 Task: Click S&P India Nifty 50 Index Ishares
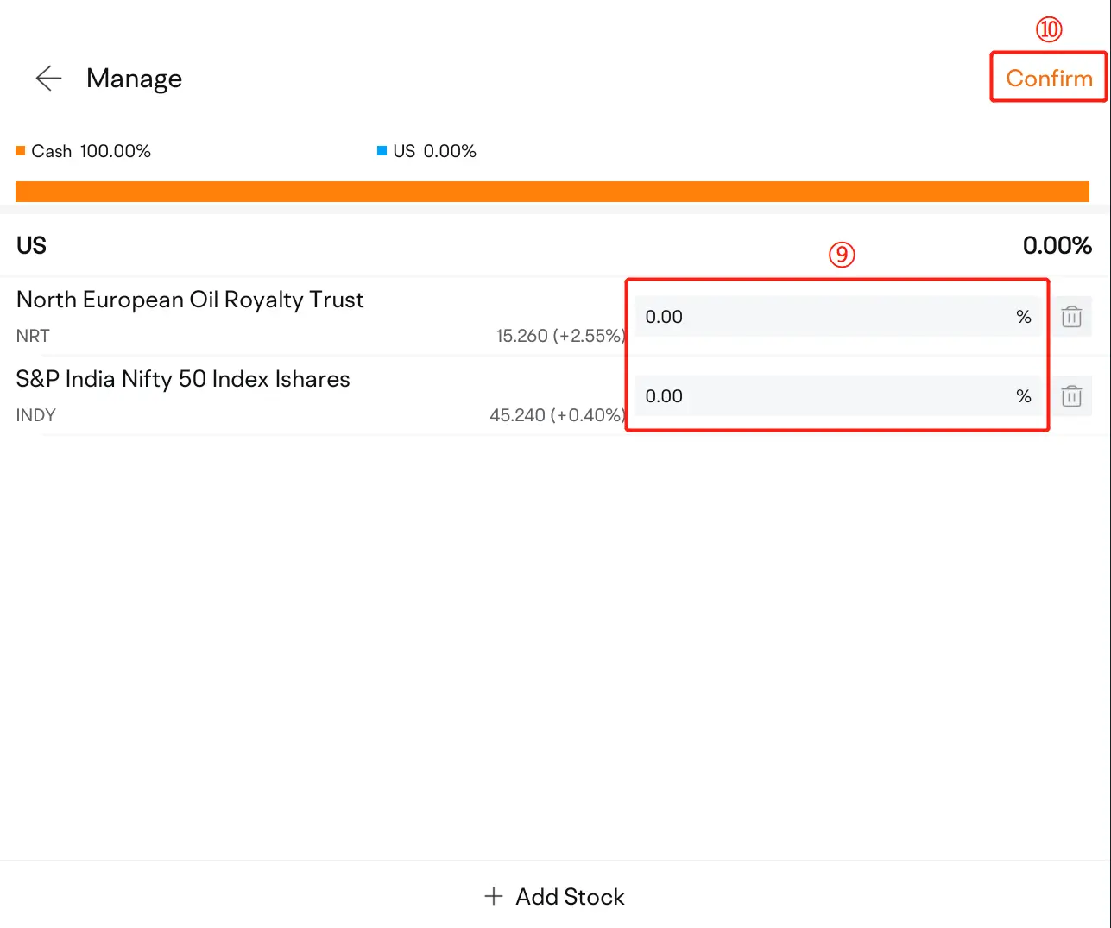pyautogui.click(x=183, y=379)
